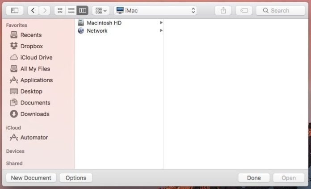Open All My Files in sidebar
Viewport: 311px width, 189px height.
pyautogui.click(x=35, y=69)
